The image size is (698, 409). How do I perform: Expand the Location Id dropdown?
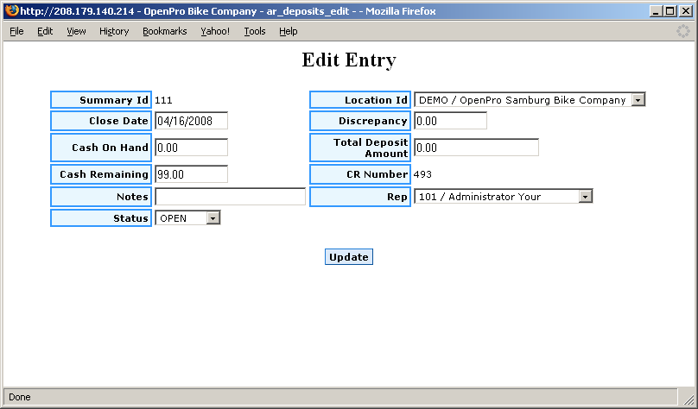pos(638,100)
